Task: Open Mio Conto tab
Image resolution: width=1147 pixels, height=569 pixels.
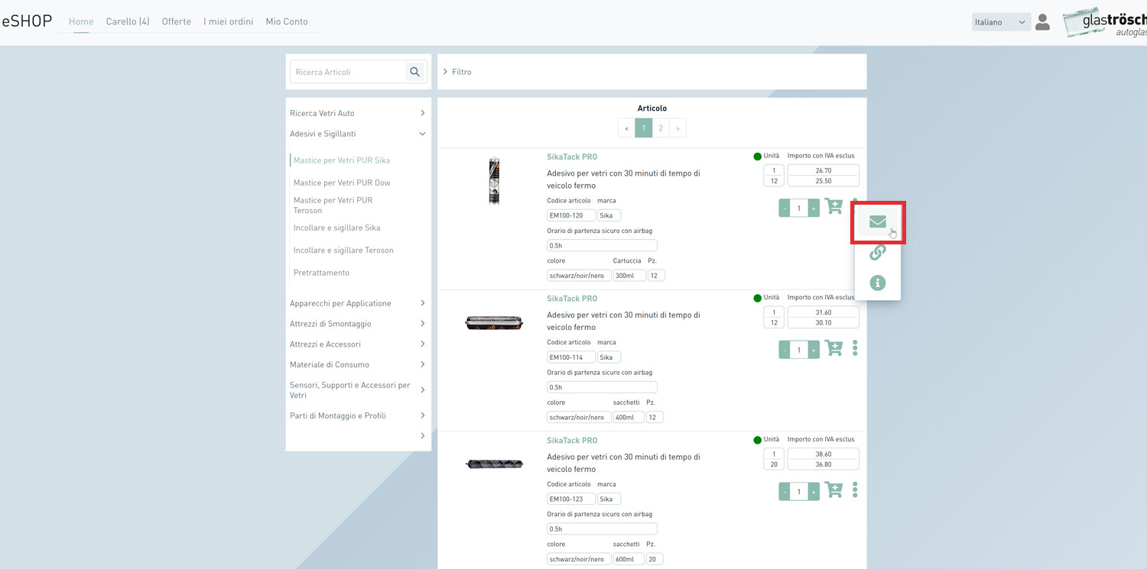Action: point(287,21)
